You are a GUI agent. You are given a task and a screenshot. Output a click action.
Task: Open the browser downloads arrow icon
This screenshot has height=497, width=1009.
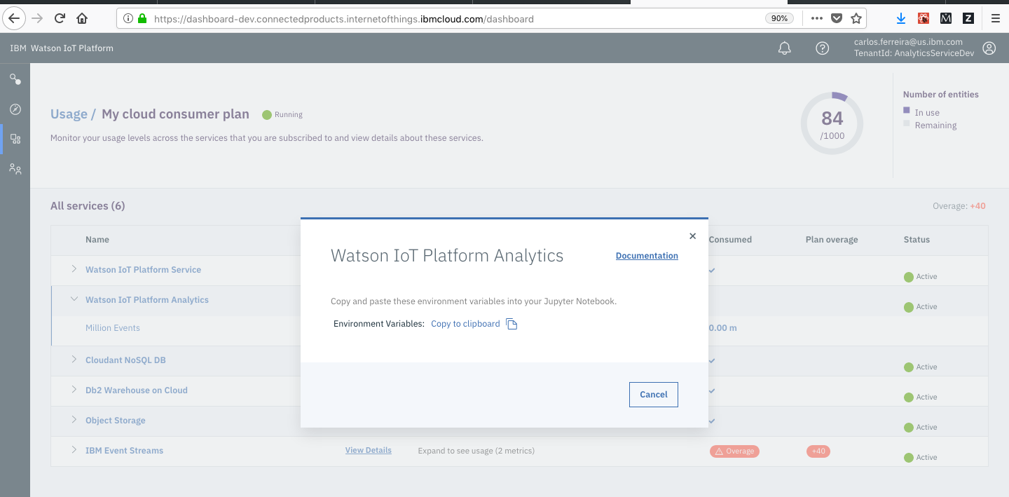(901, 18)
